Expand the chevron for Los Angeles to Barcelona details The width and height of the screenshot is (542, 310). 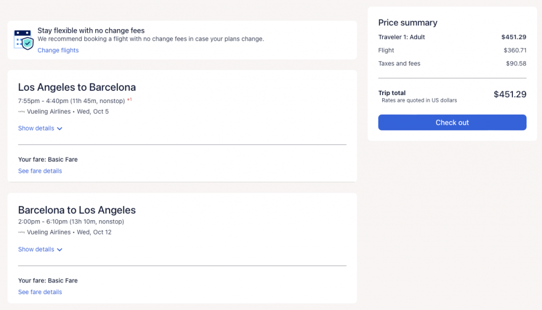pyautogui.click(x=59, y=129)
